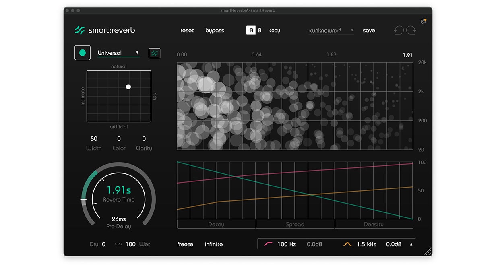Click the undo arrow icon
Viewport: 496px width, 266px height.
(399, 30)
